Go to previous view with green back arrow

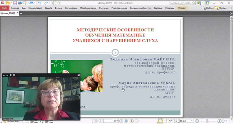point(54,3)
